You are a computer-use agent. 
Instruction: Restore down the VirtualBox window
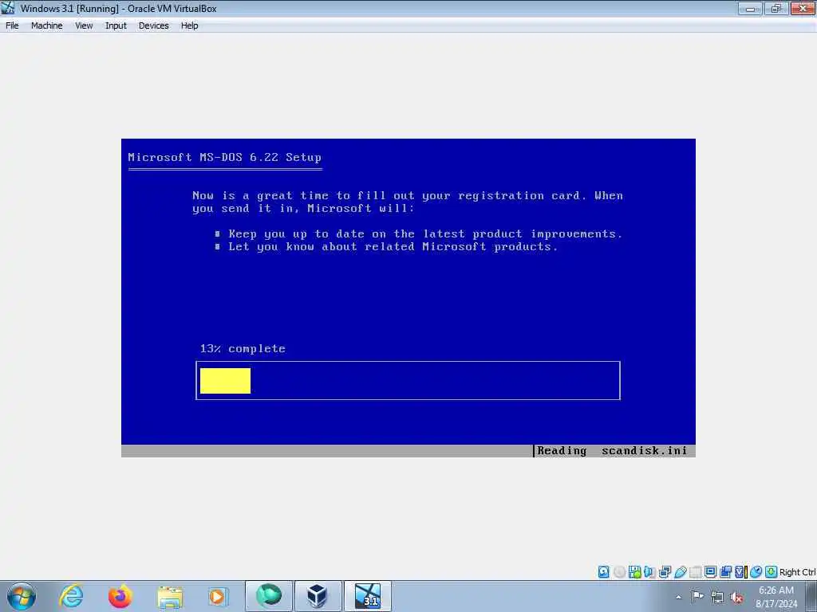(776, 8)
